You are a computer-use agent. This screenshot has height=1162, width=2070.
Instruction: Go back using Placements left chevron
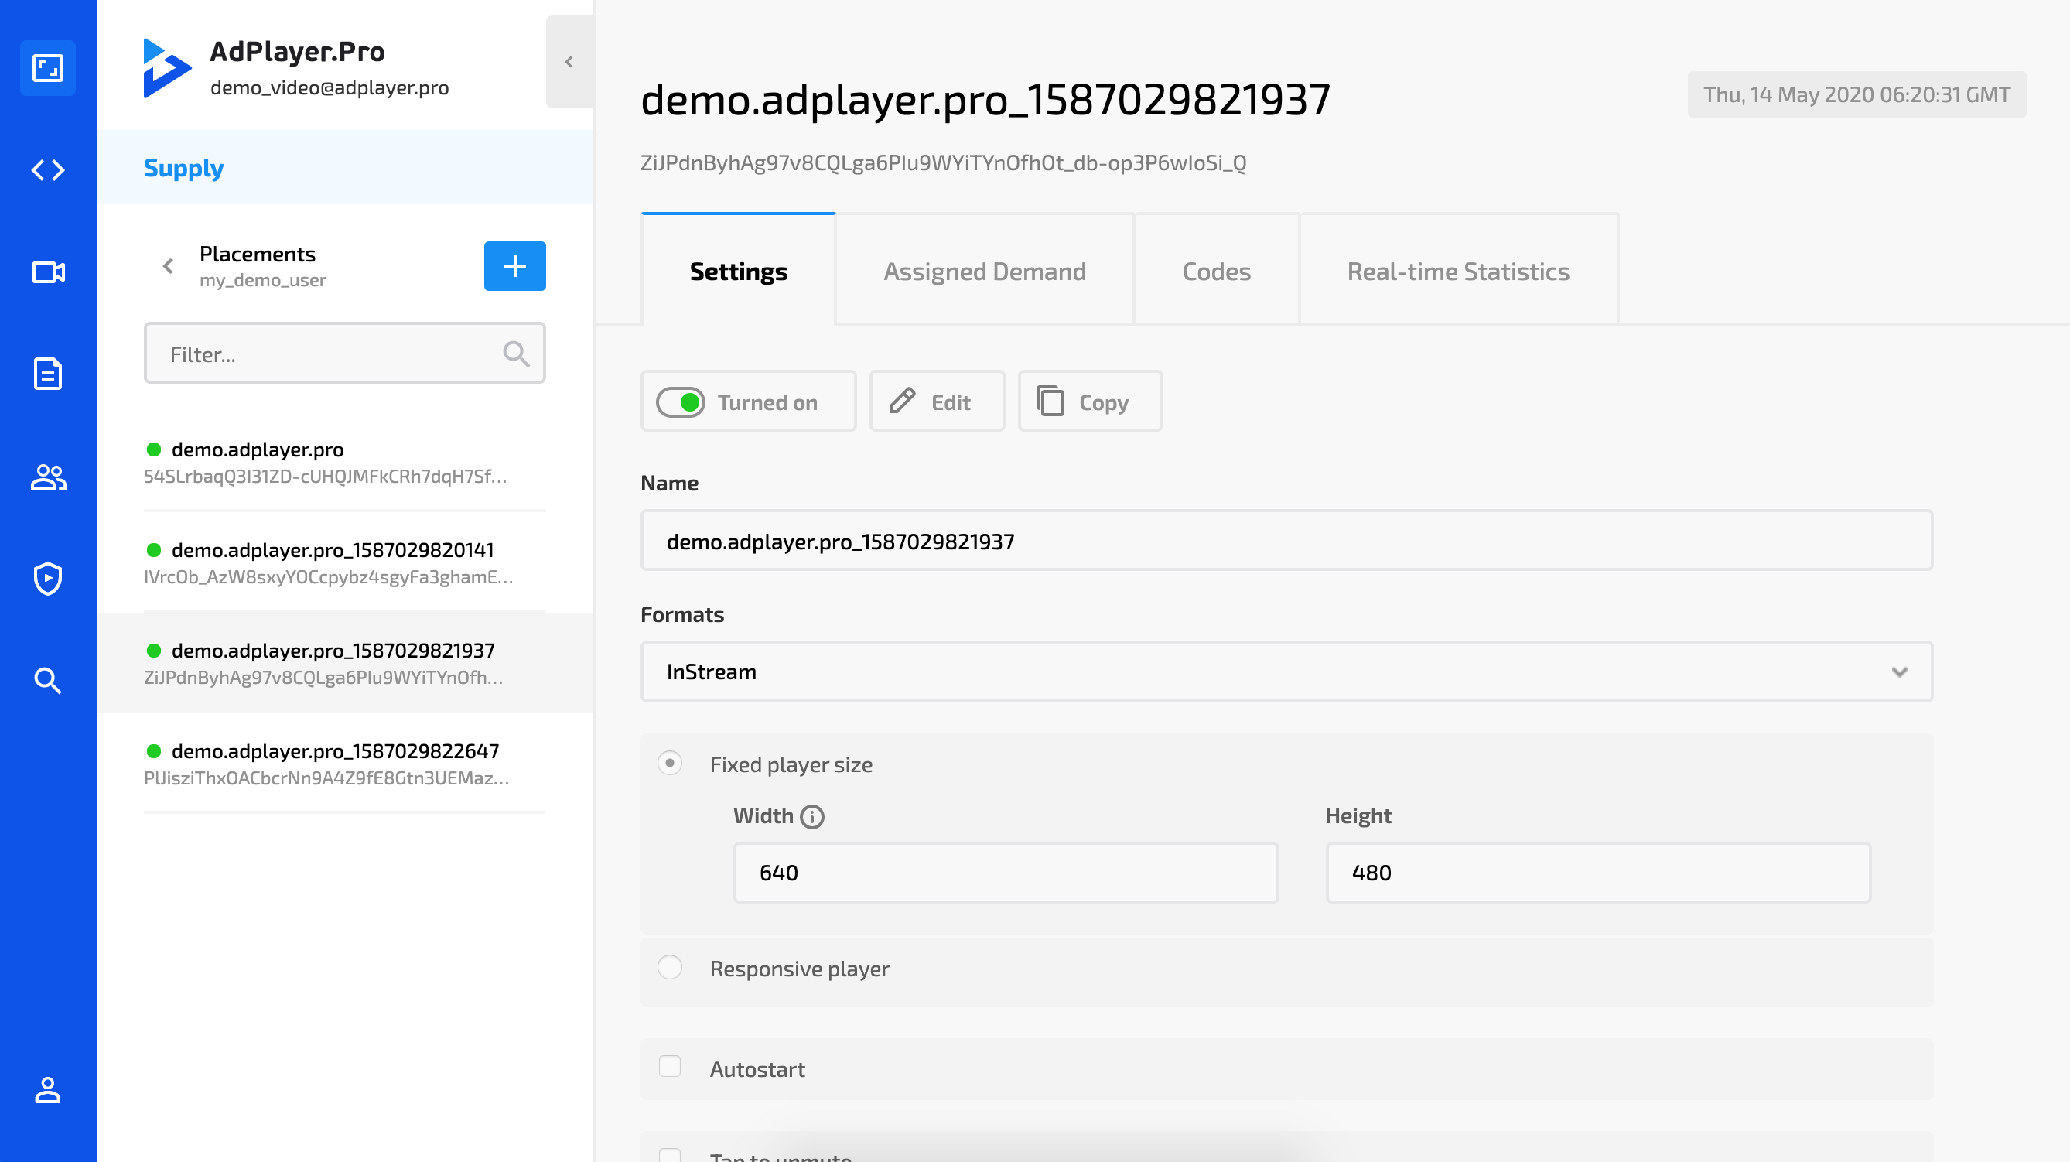[x=168, y=266]
